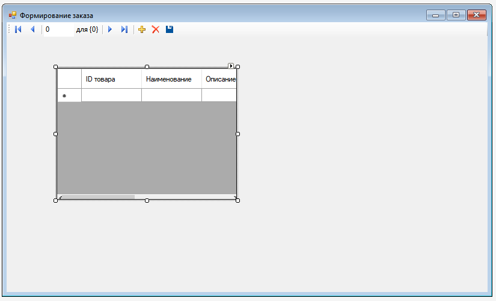Maximize the 'Формирование заказа' window
The height and width of the screenshot is (301, 496).
tap(456, 15)
